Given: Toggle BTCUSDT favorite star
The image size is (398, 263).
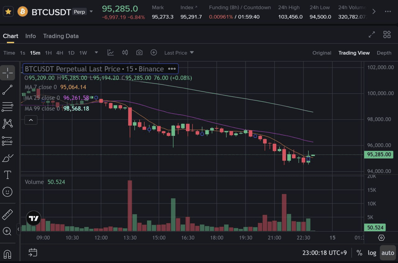Looking at the screenshot, I should click(x=8, y=11).
